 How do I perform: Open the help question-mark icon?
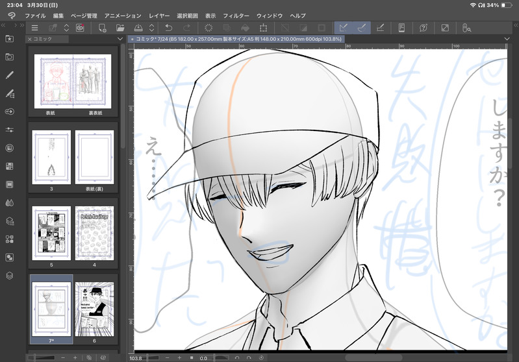click(424, 28)
